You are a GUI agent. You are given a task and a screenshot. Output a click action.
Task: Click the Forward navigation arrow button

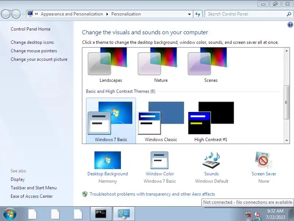16,14
